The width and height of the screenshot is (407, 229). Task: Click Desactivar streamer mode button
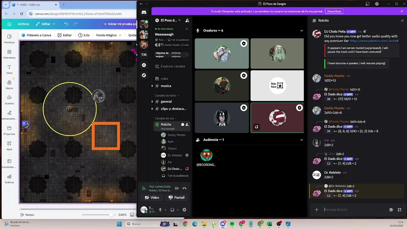334,11
